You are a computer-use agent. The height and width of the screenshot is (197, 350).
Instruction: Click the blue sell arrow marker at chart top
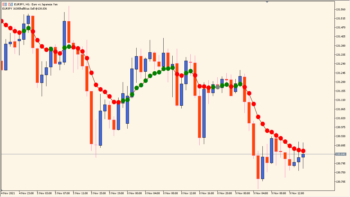pyautogui.click(x=267, y=2)
